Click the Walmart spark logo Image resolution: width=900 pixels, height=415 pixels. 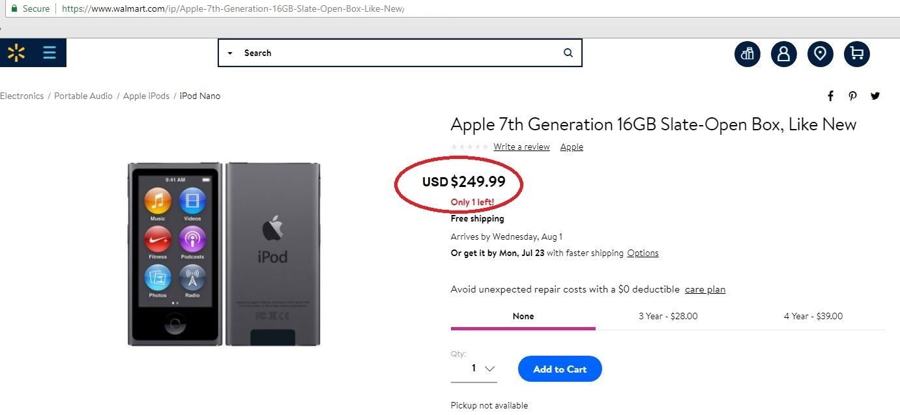point(16,53)
